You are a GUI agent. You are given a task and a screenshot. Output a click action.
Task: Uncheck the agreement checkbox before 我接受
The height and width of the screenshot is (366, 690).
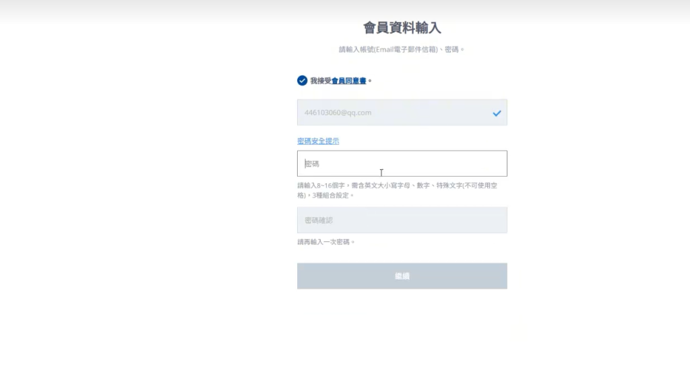pos(302,81)
